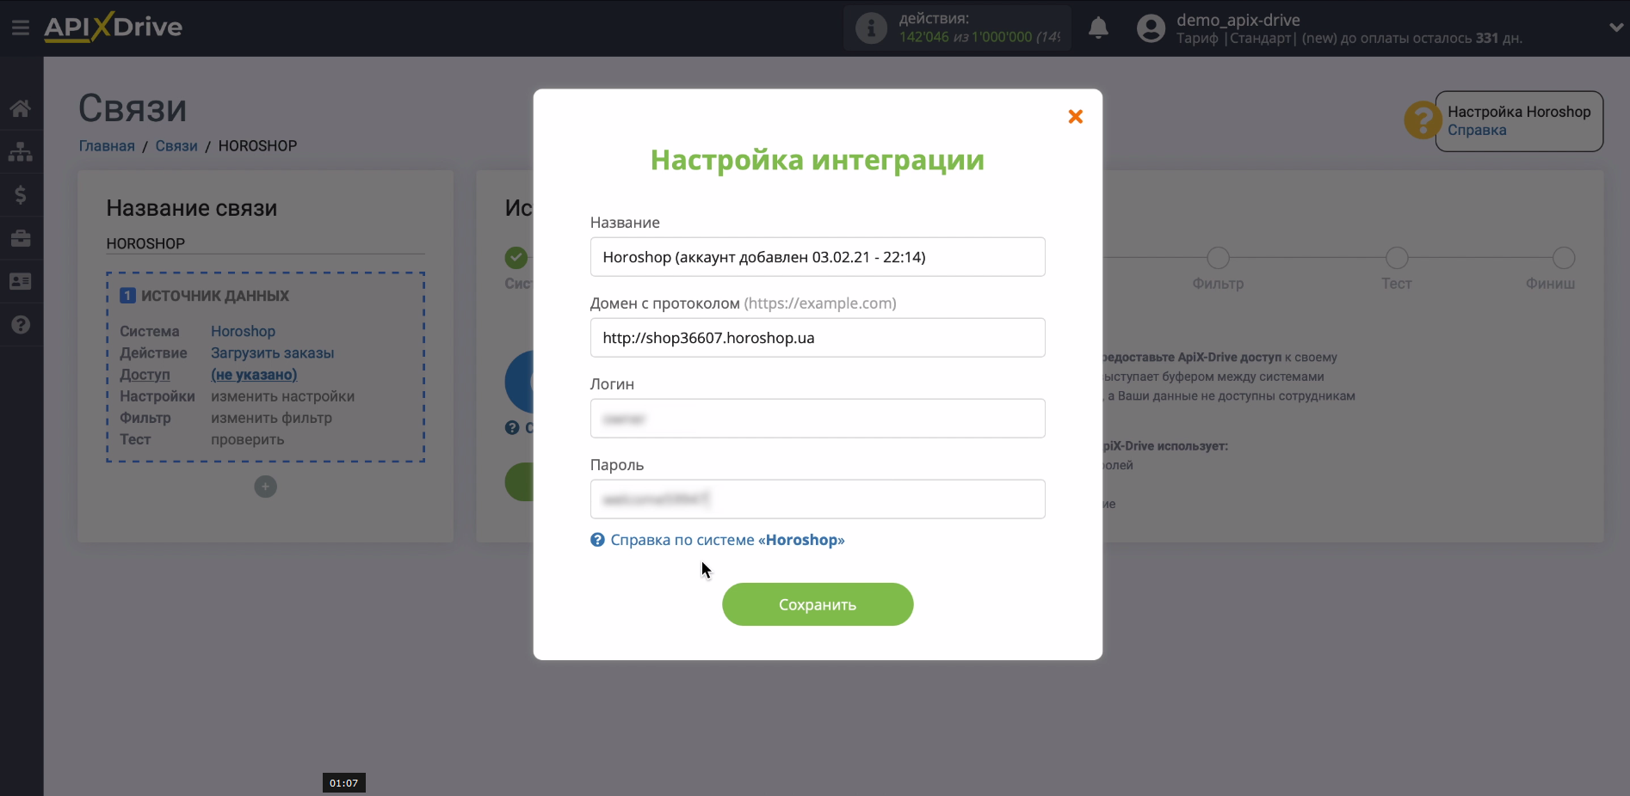This screenshot has height=796, width=1630.
Task: Edit the HOROSHOP connection name field
Action: click(265, 243)
